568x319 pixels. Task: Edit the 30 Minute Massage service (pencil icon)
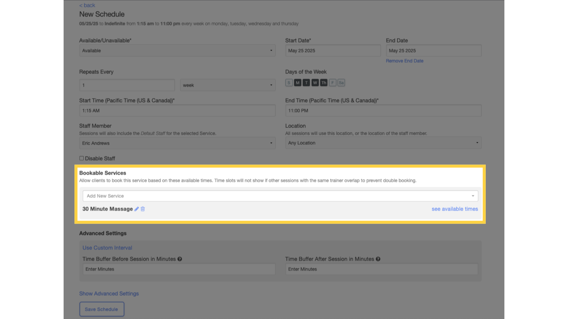click(136, 209)
